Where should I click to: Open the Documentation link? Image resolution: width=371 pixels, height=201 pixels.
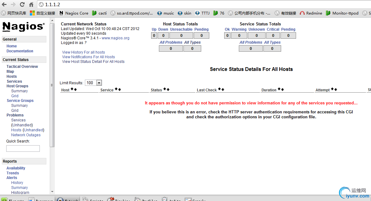pos(20,51)
